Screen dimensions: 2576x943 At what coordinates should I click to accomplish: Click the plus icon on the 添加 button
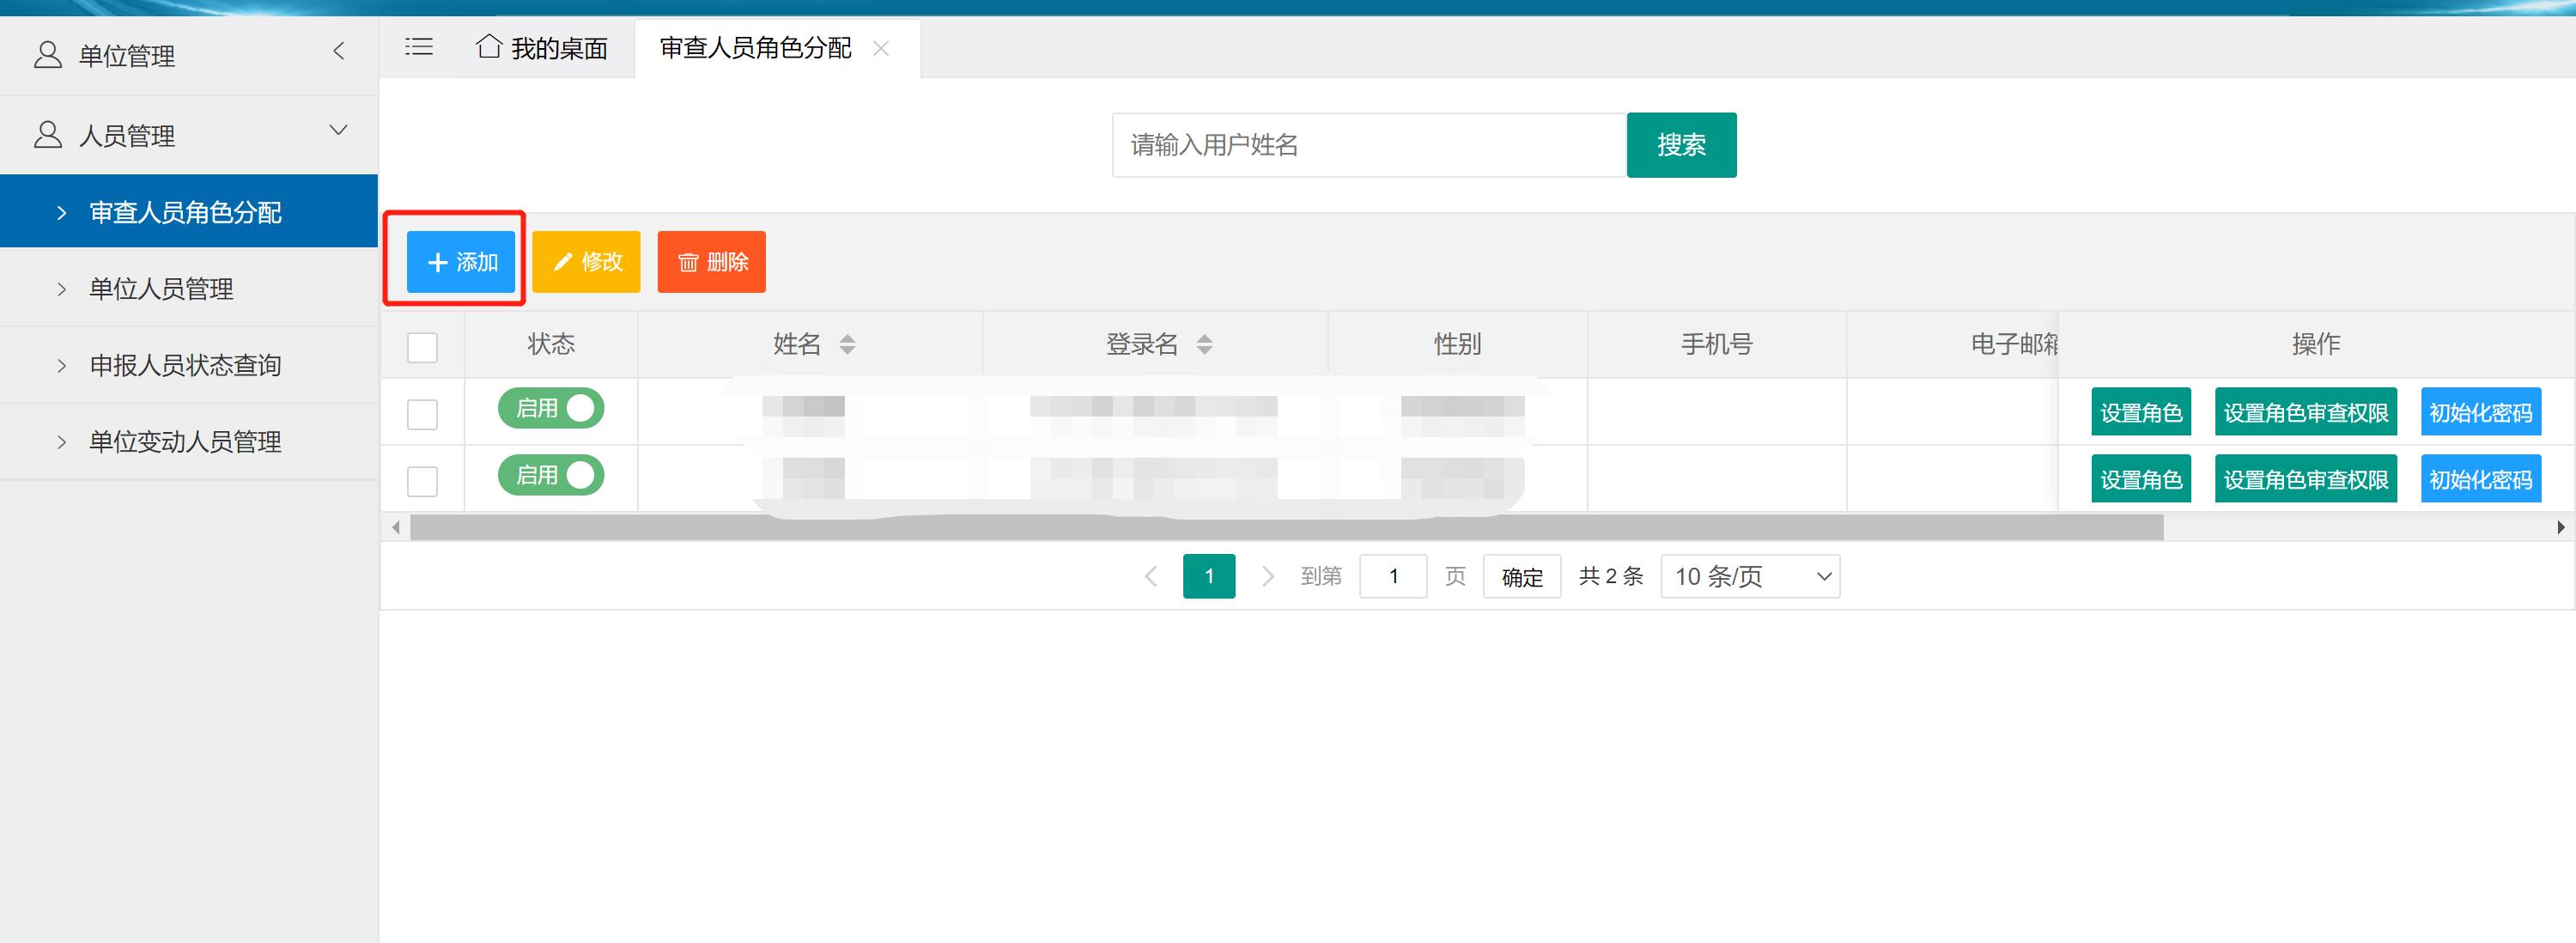tap(437, 261)
